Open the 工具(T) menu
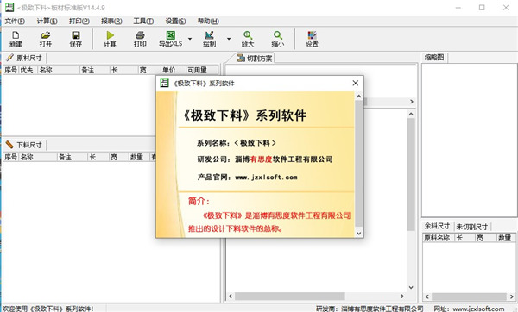Image resolution: width=518 pixels, height=312 pixels. point(143,21)
